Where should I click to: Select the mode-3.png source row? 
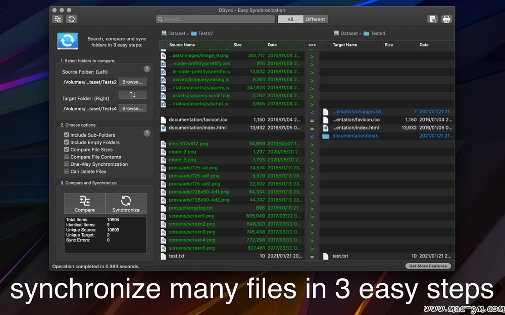tap(232, 160)
